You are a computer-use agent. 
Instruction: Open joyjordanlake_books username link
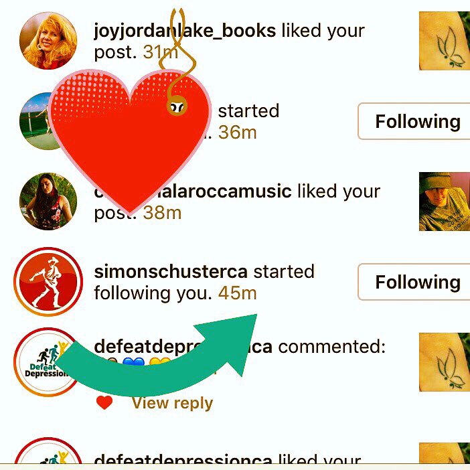185,31
